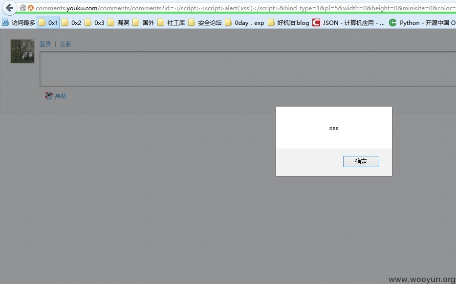Click the orange A icon in address bar
The width and height of the screenshot is (456, 284).
(31, 8)
